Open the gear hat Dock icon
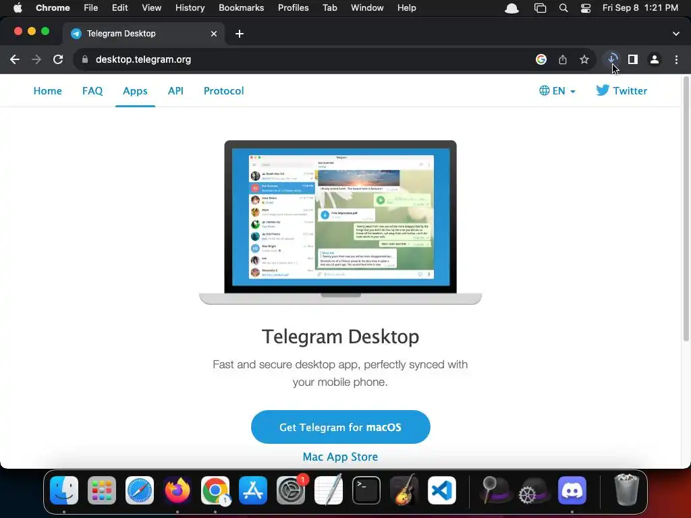 534,490
